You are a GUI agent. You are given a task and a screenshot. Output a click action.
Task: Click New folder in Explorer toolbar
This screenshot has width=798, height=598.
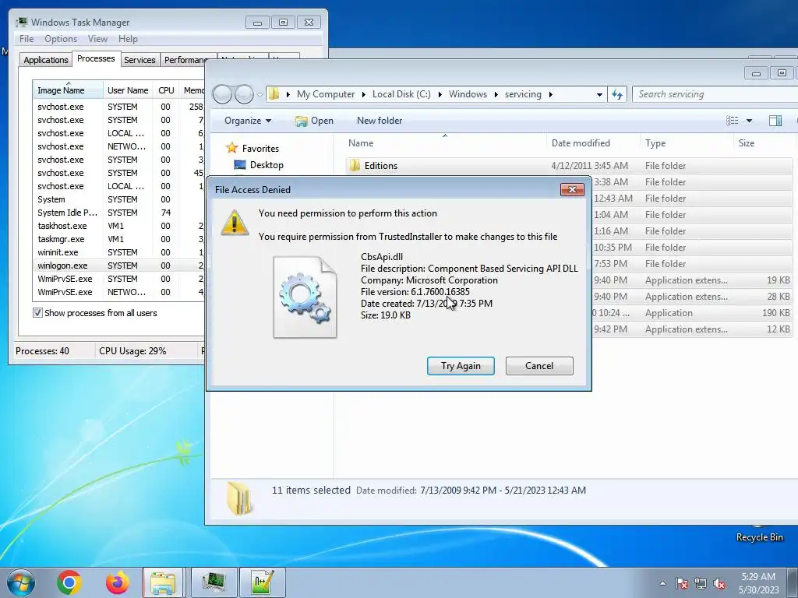pyautogui.click(x=380, y=121)
